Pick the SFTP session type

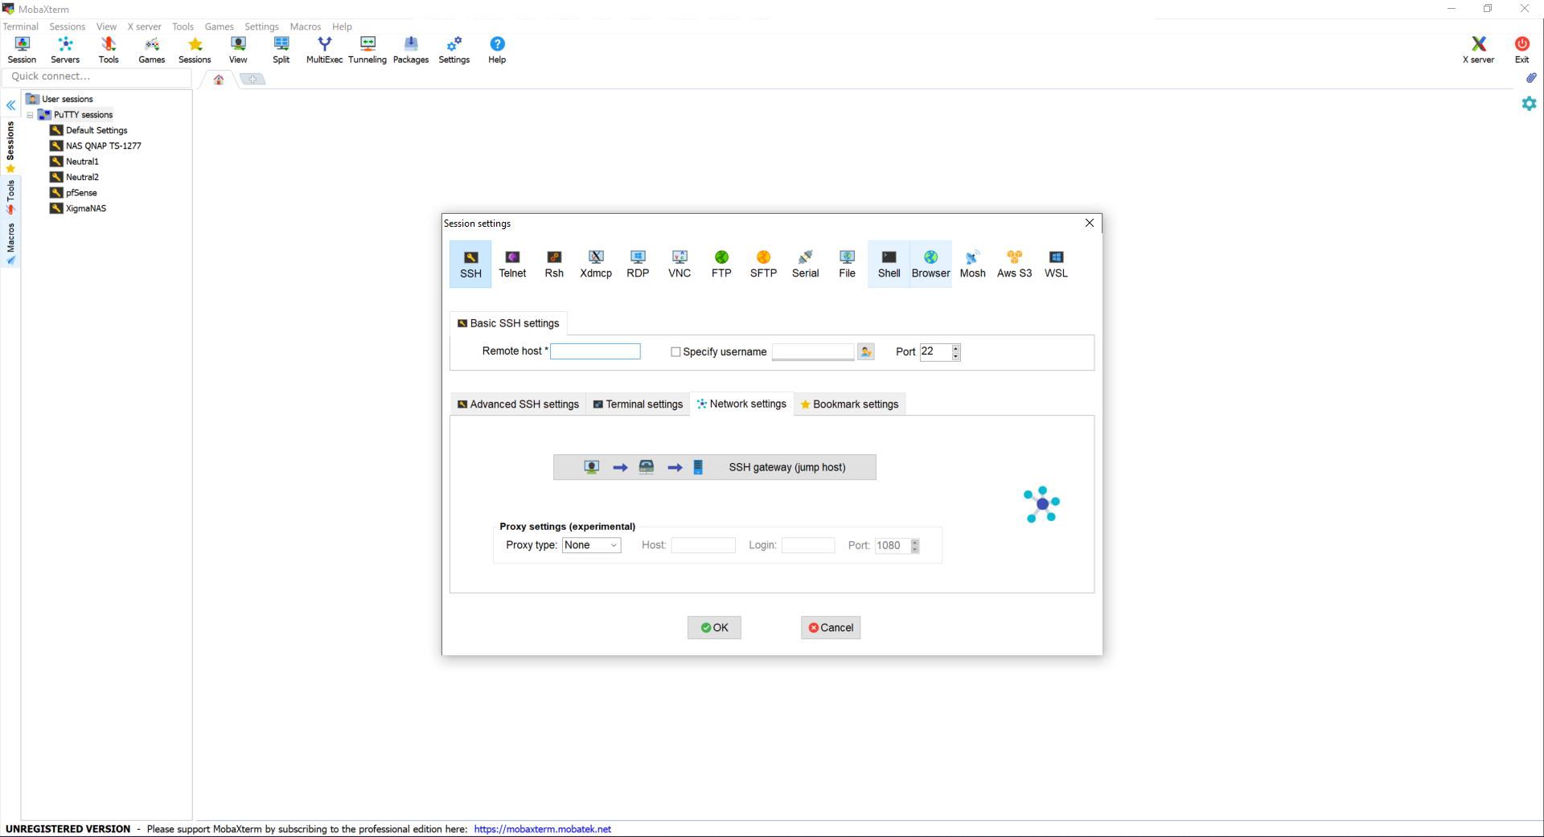click(763, 264)
